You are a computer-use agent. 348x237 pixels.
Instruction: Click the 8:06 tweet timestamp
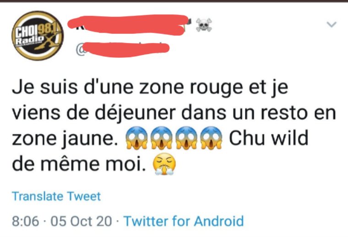pyautogui.click(x=26, y=221)
